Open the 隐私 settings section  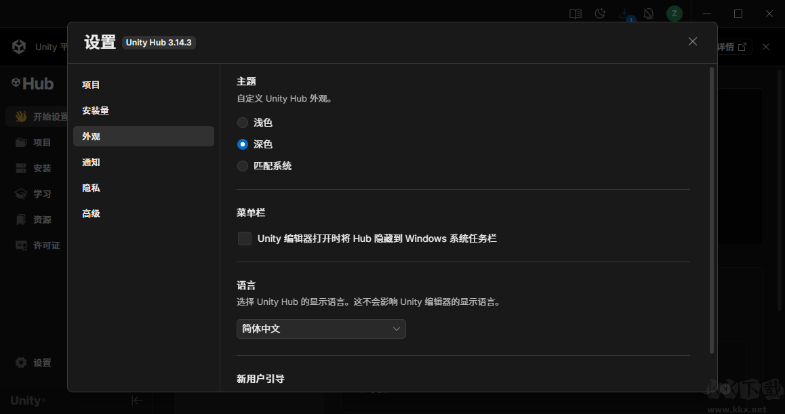click(x=90, y=188)
